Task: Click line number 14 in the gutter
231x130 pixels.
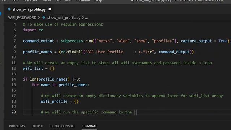Action: coord(14,79)
